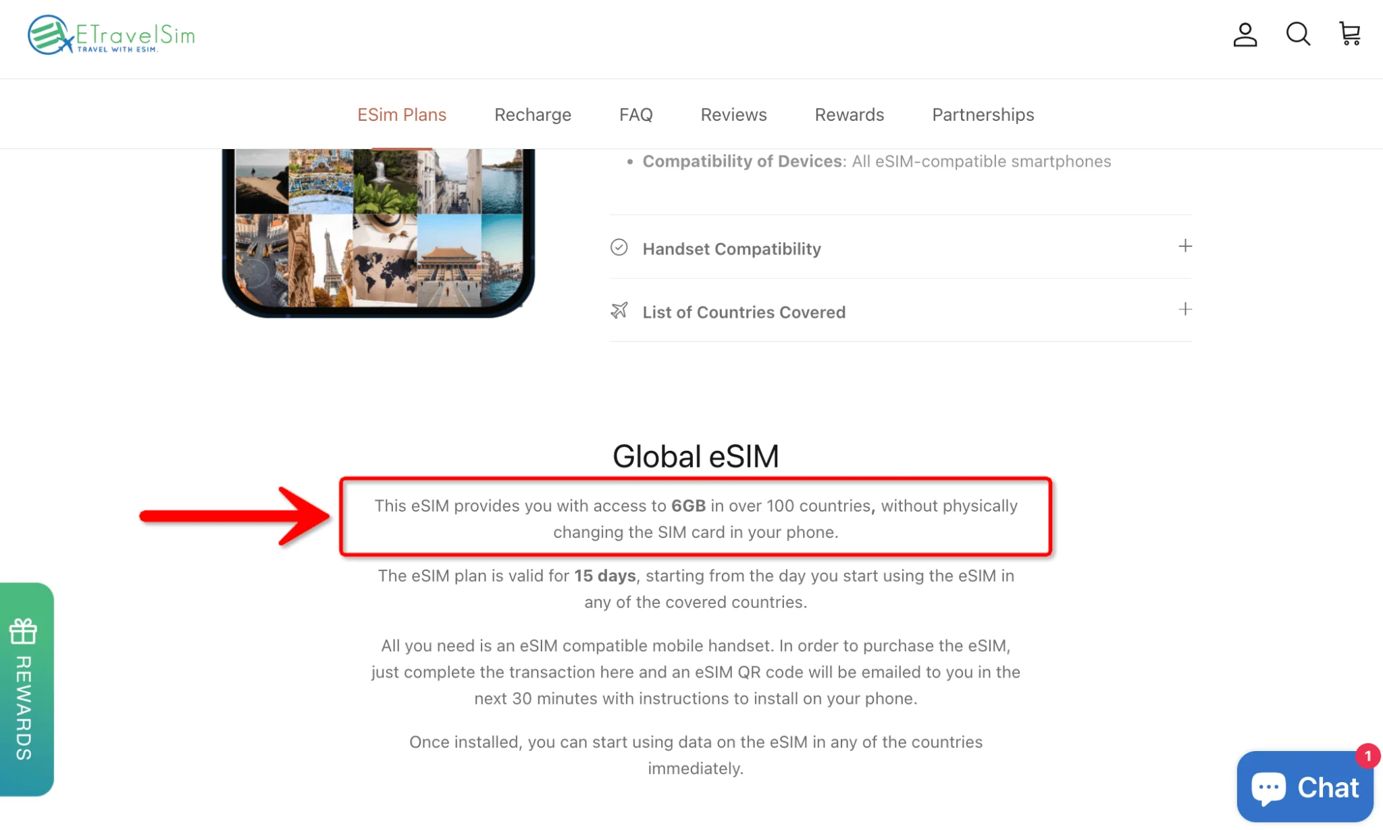Click the checkmark icon near Handset Compatibility
Image resolution: width=1383 pixels, height=830 pixels.
pos(619,248)
